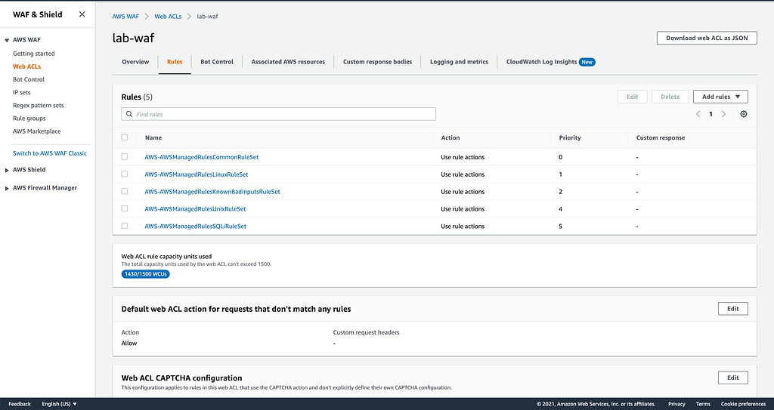Open Rule groups in sidebar
Screen dimensions: 774x410
tap(29, 119)
